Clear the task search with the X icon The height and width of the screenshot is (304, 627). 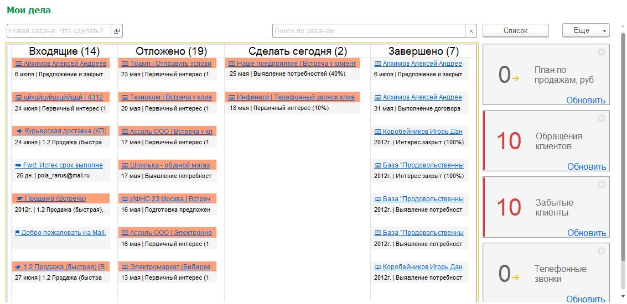pyautogui.click(x=471, y=31)
